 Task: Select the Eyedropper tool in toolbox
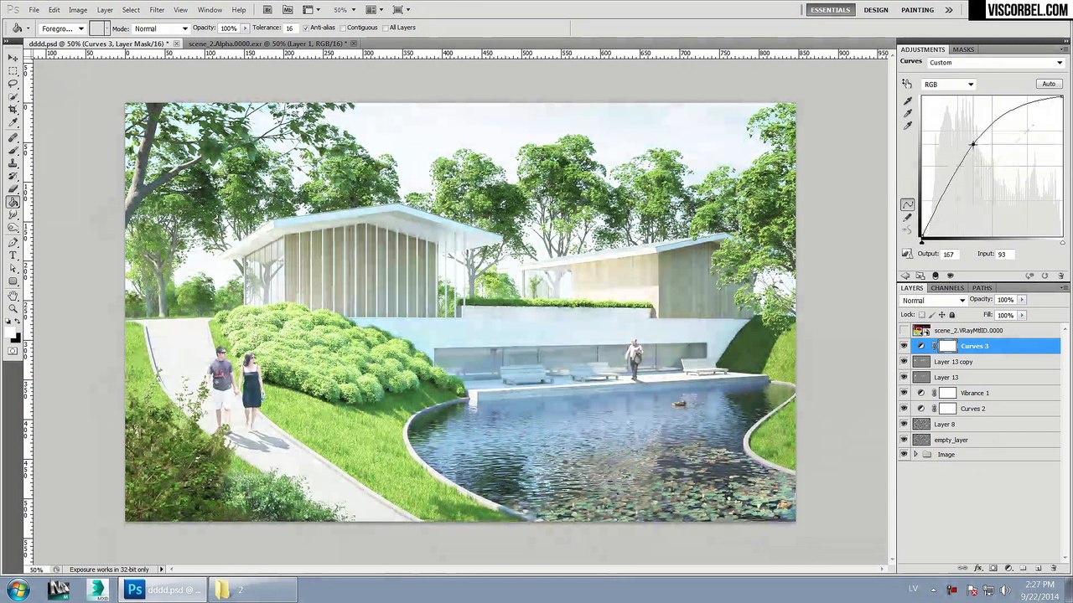click(13, 123)
